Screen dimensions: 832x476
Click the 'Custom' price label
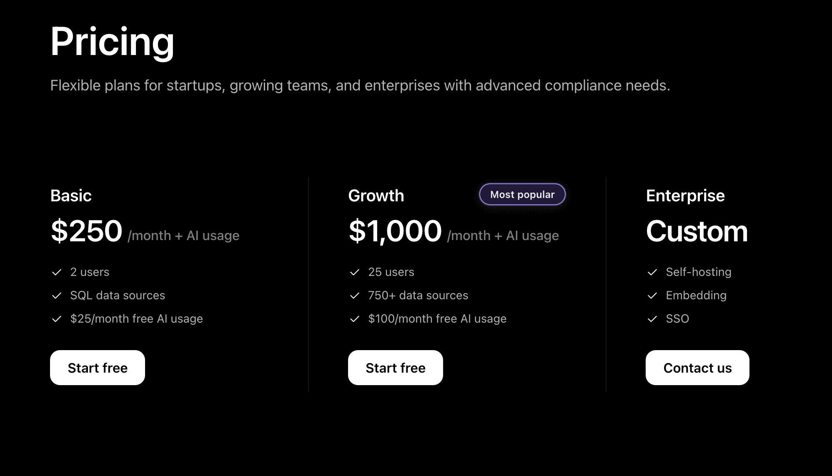coord(697,232)
